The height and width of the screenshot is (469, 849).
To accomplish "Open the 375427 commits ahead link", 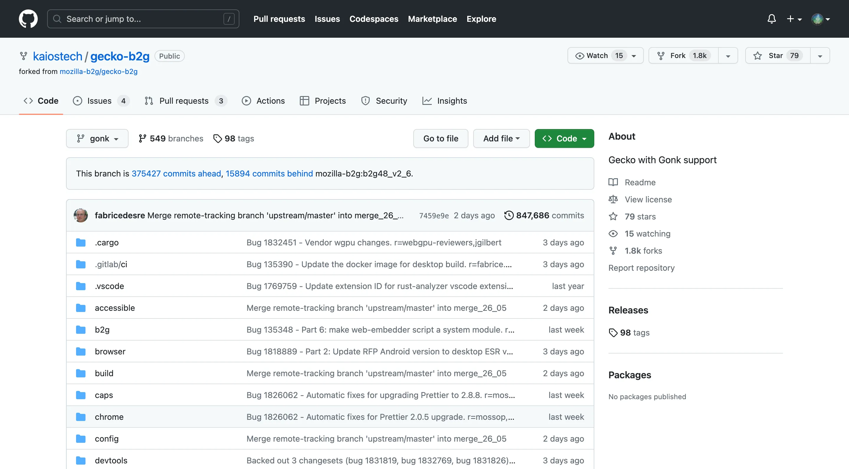I will (x=176, y=174).
